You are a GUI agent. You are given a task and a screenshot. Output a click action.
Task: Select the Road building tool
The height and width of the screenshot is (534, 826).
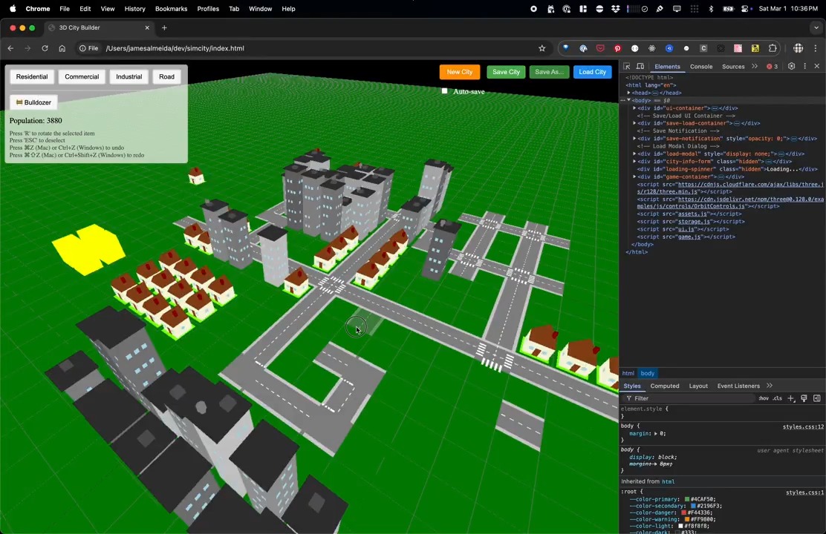(166, 77)
